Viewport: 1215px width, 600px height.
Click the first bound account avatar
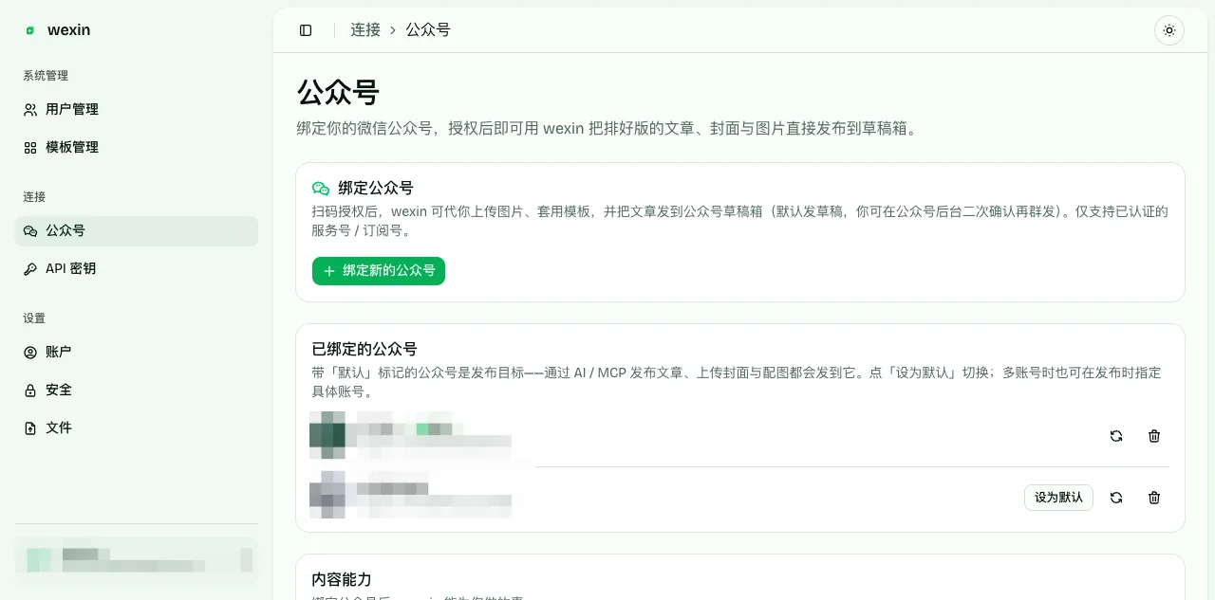pyautogui.click(x=327, y=436)
